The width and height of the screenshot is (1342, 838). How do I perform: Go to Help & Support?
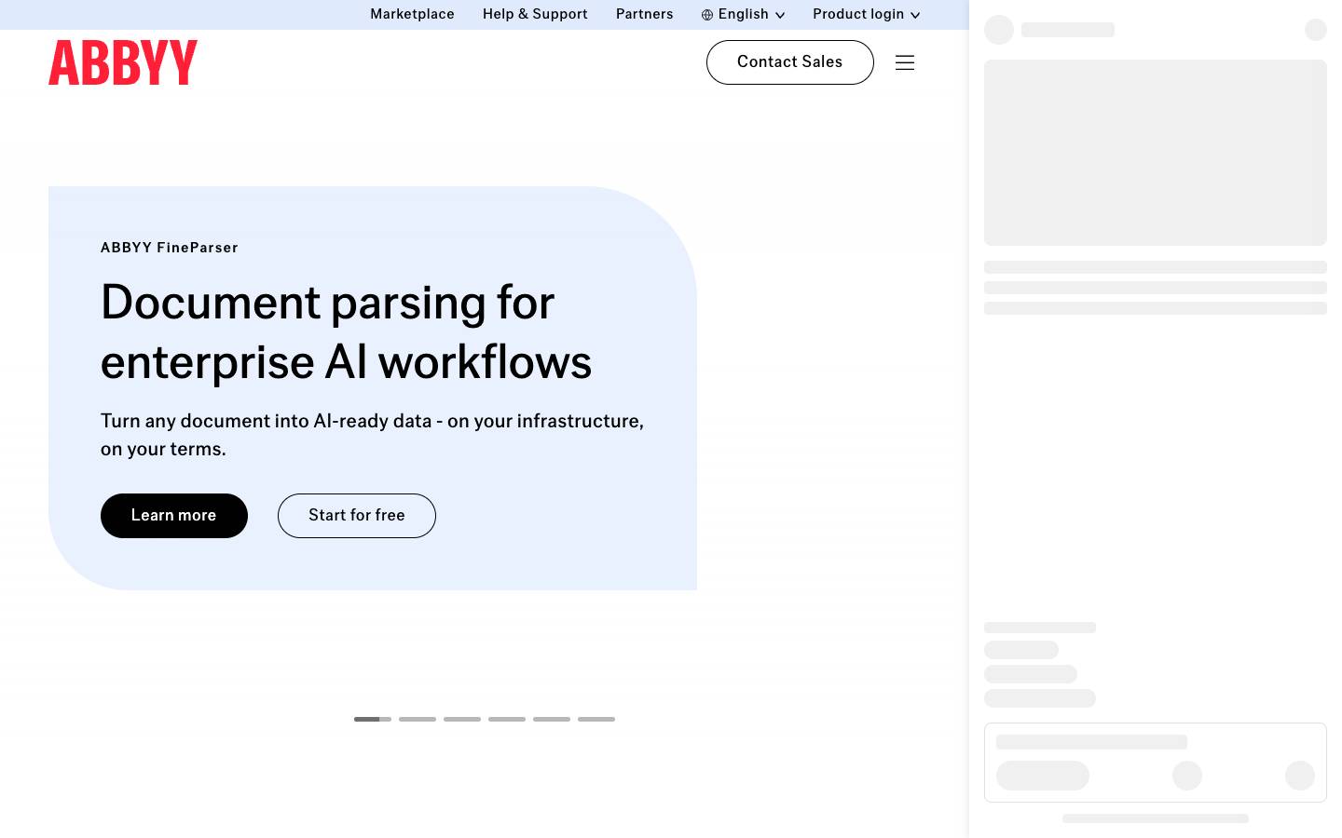pyautogui.click(x=535, y=15)
